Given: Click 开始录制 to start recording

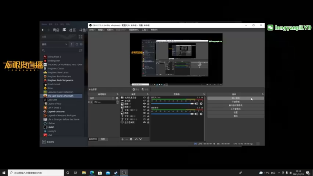Looking at the screenshot, I should tap(236, 102).
